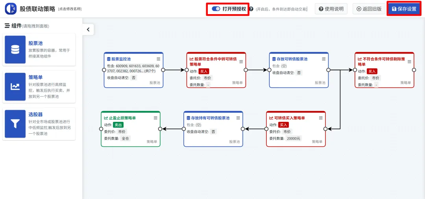Click the 策略单 chart icon in sidebar
This screenshot has height=199, width=425.
tap(15, 86)
